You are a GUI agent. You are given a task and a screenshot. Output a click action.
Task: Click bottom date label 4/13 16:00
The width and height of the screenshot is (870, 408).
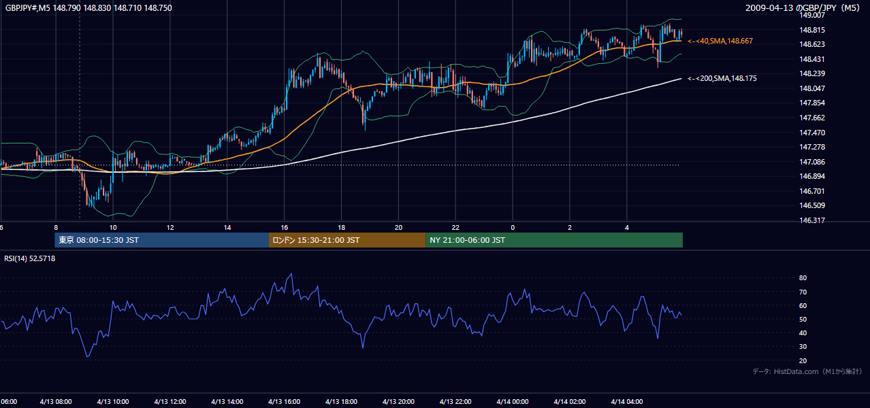(285, 401)
